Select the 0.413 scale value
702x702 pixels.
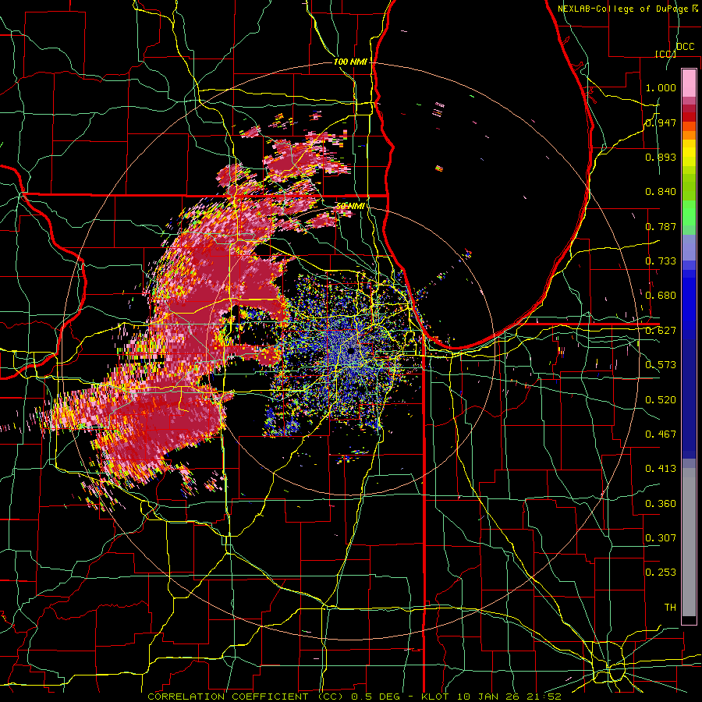tap(661, 469)
